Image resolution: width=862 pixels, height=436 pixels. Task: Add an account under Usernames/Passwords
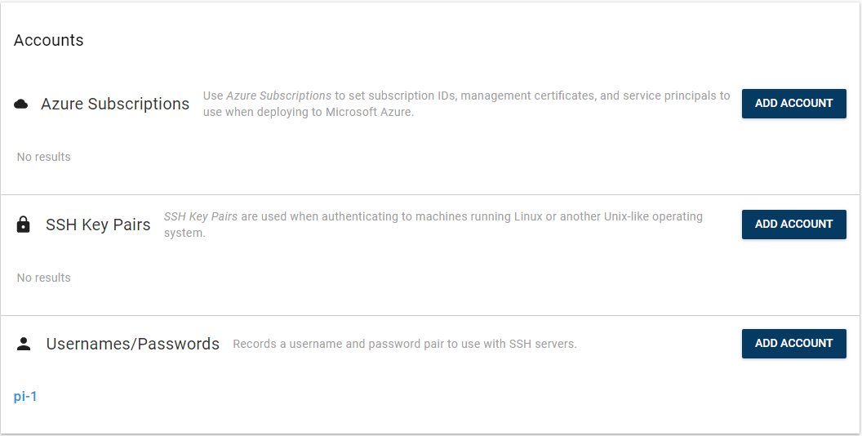click(x=793, y=344)
